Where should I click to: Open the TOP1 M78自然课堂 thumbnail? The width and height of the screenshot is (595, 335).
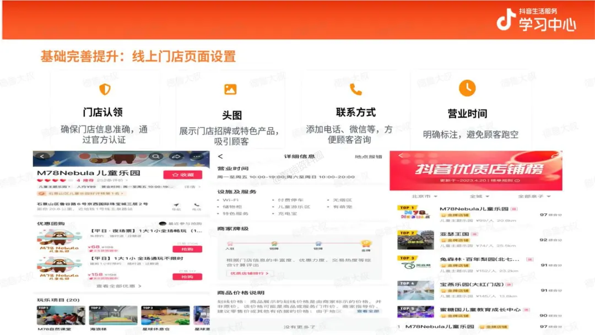[x=61, y=315]
